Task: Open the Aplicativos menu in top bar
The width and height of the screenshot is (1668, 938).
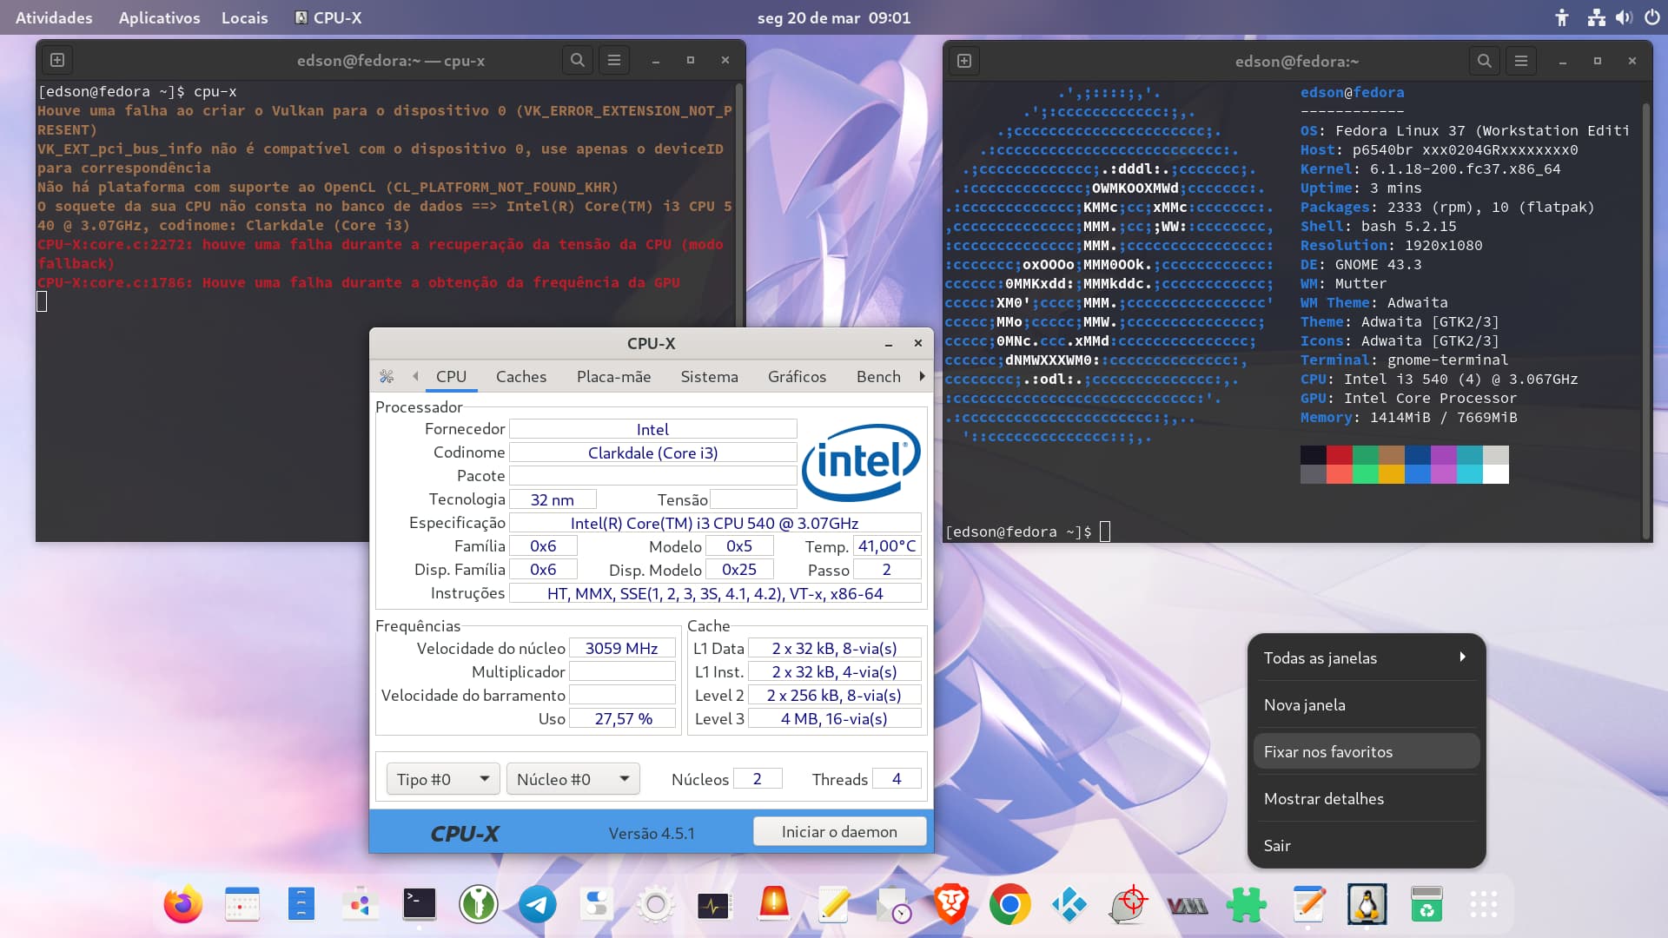Action: tap(159, 17)
